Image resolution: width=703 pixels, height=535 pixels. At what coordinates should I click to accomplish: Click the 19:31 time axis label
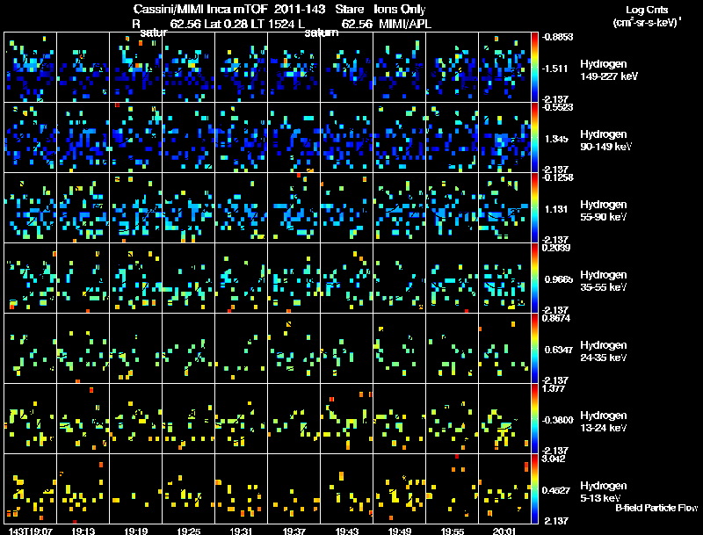tap(241, 531)
